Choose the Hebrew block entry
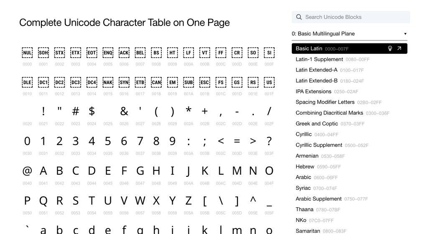 [x=305, y=166]
